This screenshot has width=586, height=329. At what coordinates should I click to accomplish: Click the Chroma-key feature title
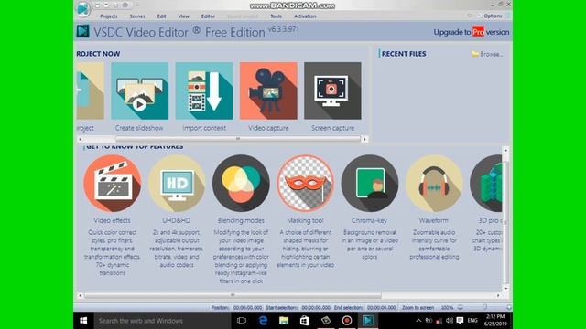click(x=369, y=220)
